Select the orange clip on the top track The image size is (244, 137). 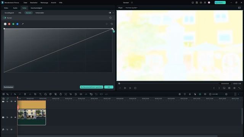pyautogui.click(x=32, y=105)
